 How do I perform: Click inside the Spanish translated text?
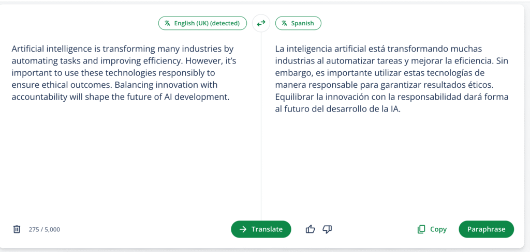coord(392,79)
